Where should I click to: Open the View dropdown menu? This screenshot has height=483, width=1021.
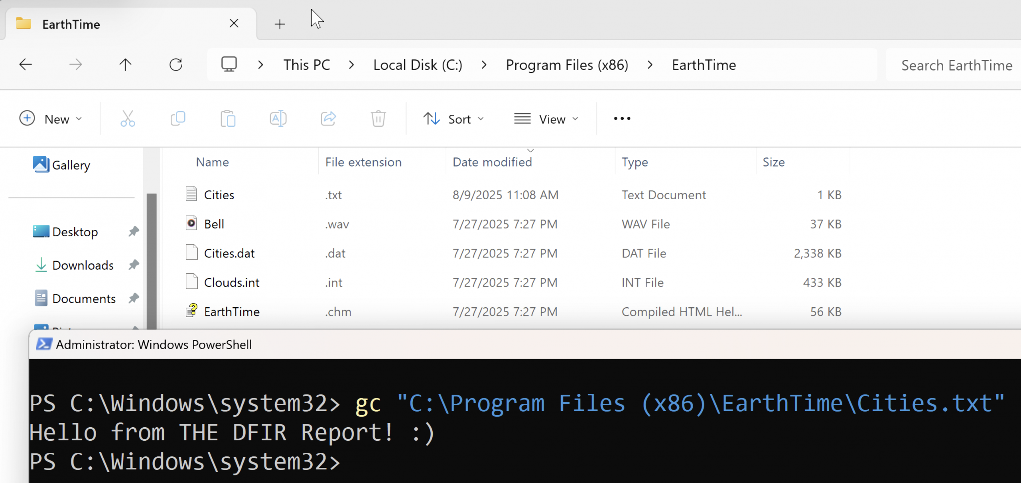[546, 119]
